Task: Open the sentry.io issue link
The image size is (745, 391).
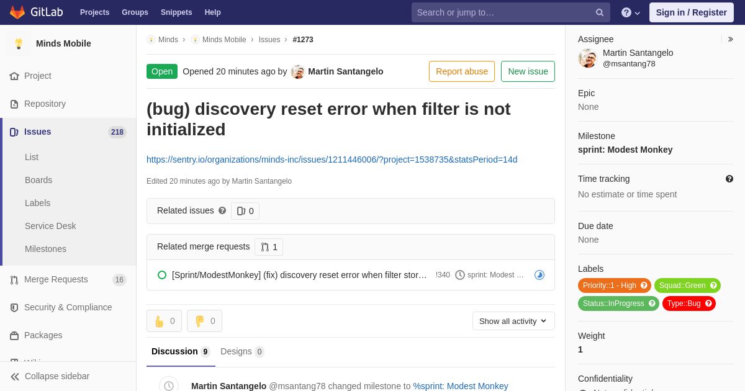Action: (x=332, y=160)
